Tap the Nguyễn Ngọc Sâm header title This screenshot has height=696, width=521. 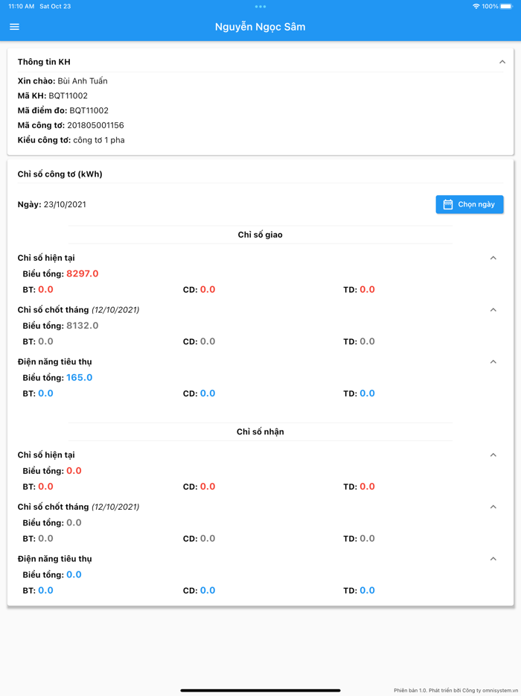pos(260,27)
